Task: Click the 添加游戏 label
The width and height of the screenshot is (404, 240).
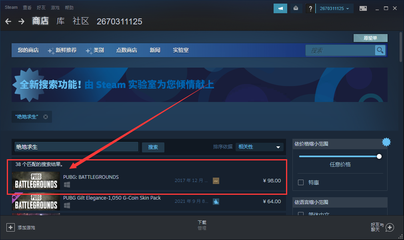Action: pos(26,228)
